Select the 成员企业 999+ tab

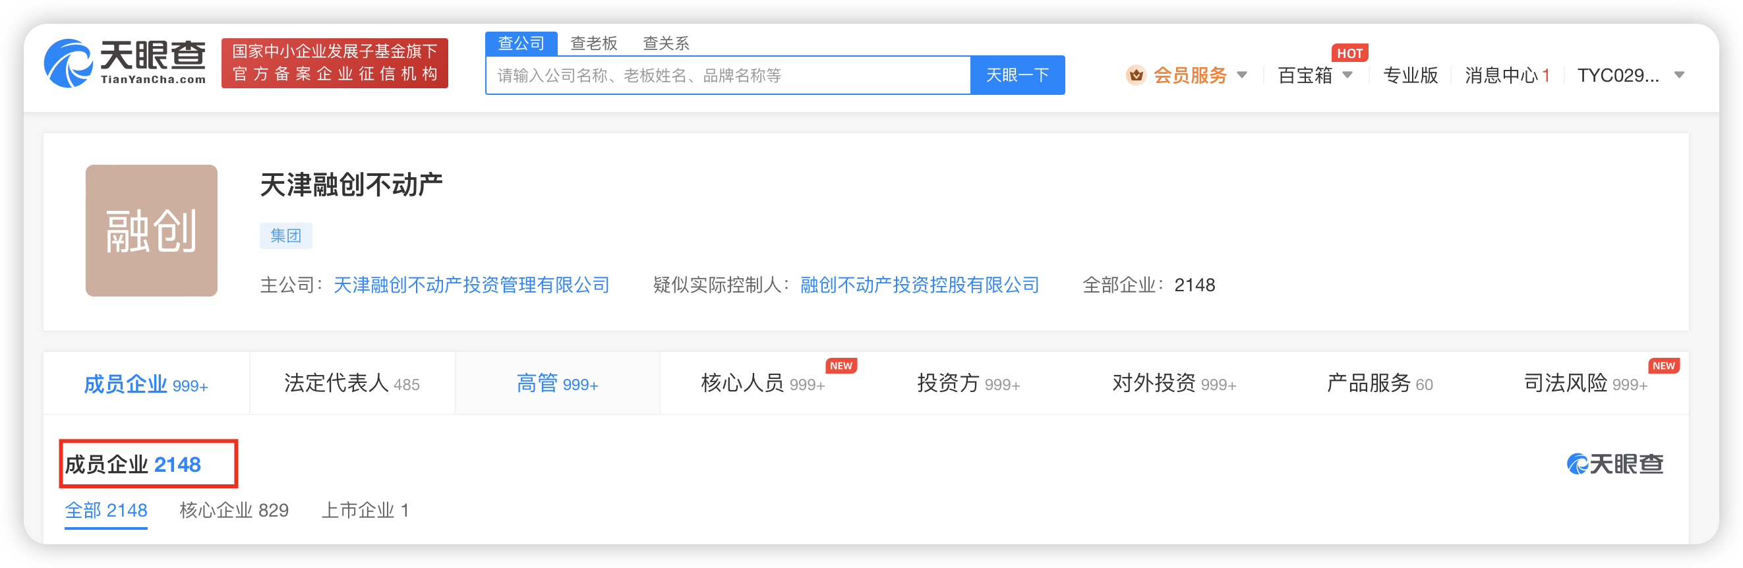pyautogui.click(x=146, y=384)
